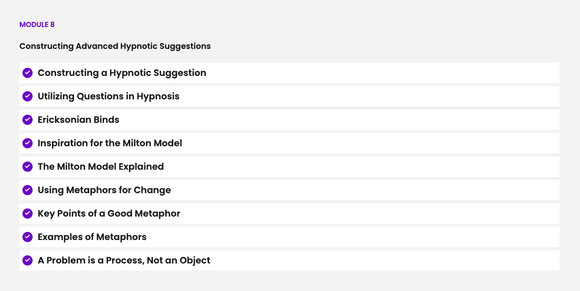Image resolution: width=580 pixels, height=291 pixels.
Task: Open A Problem is a Process lesson
Action: [124, 260]
